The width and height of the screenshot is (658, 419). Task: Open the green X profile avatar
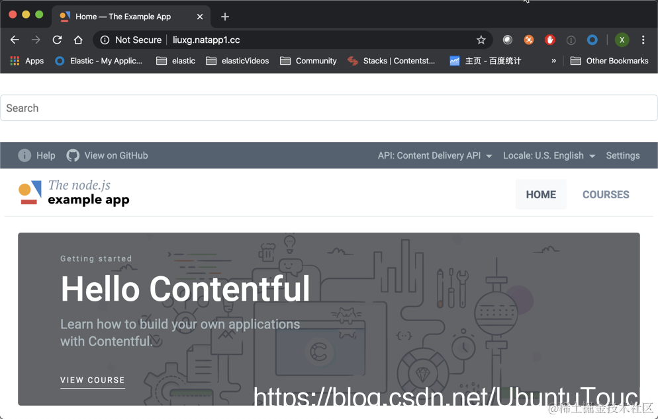(x=622, y=40)
